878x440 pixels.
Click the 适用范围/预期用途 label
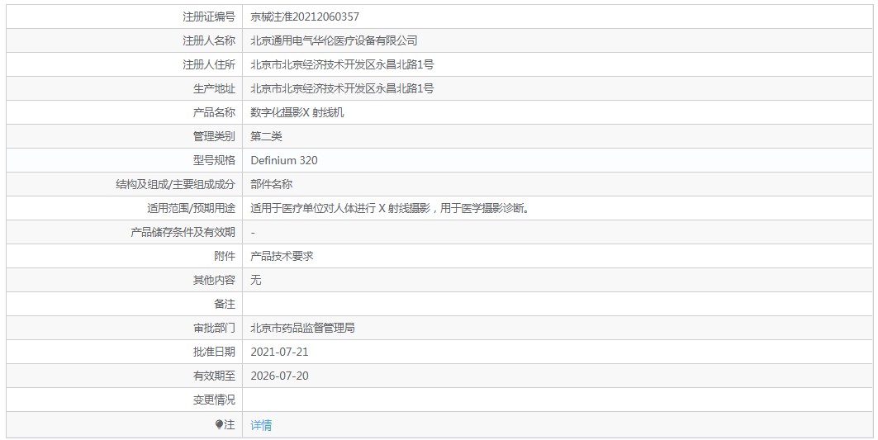click(x=191, y=208)
